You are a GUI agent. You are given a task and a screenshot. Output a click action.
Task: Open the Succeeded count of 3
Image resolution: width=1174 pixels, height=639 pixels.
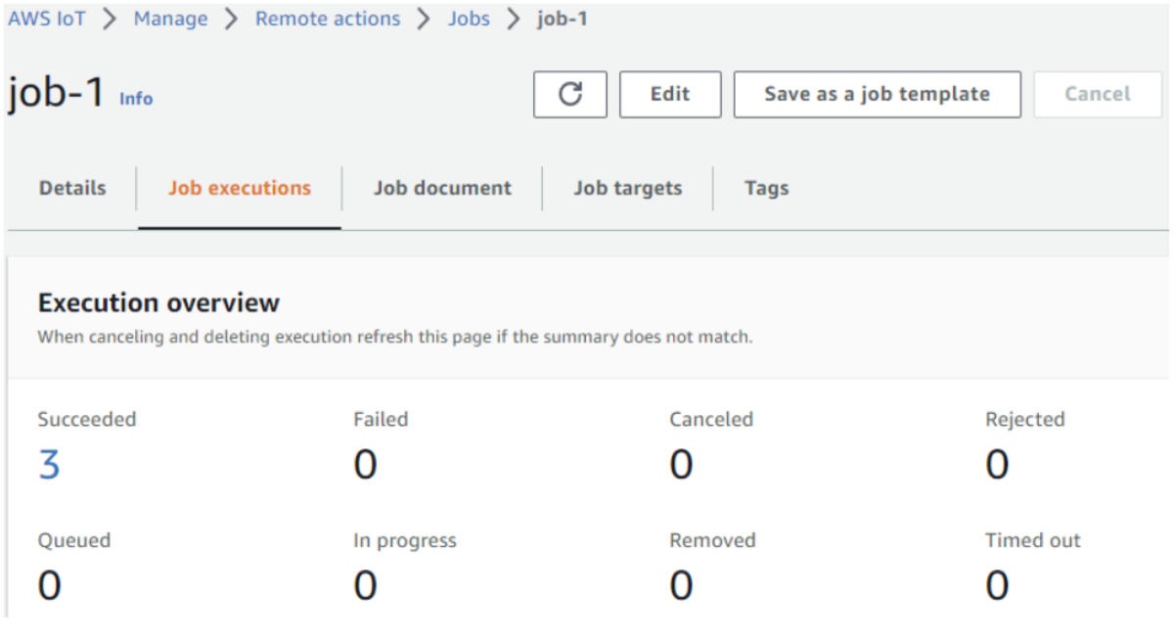(49, 465)
